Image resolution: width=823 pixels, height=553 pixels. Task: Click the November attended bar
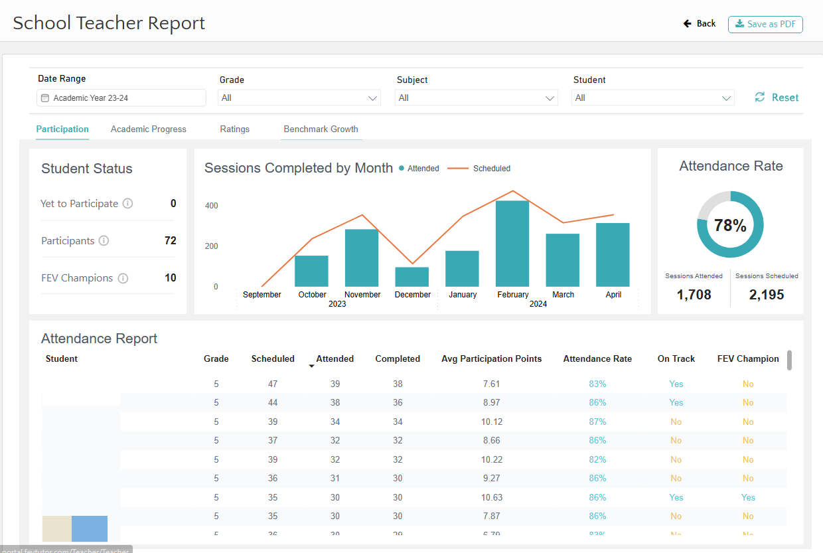coord(362,258)
